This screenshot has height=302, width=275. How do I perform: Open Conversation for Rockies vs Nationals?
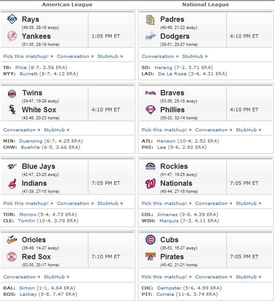(211, 204)
